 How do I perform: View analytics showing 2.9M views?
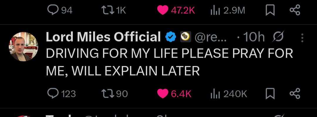tap(228, 10)
